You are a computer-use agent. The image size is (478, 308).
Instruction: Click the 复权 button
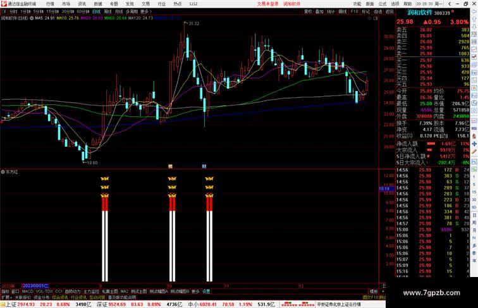click(x=308, y=11)
